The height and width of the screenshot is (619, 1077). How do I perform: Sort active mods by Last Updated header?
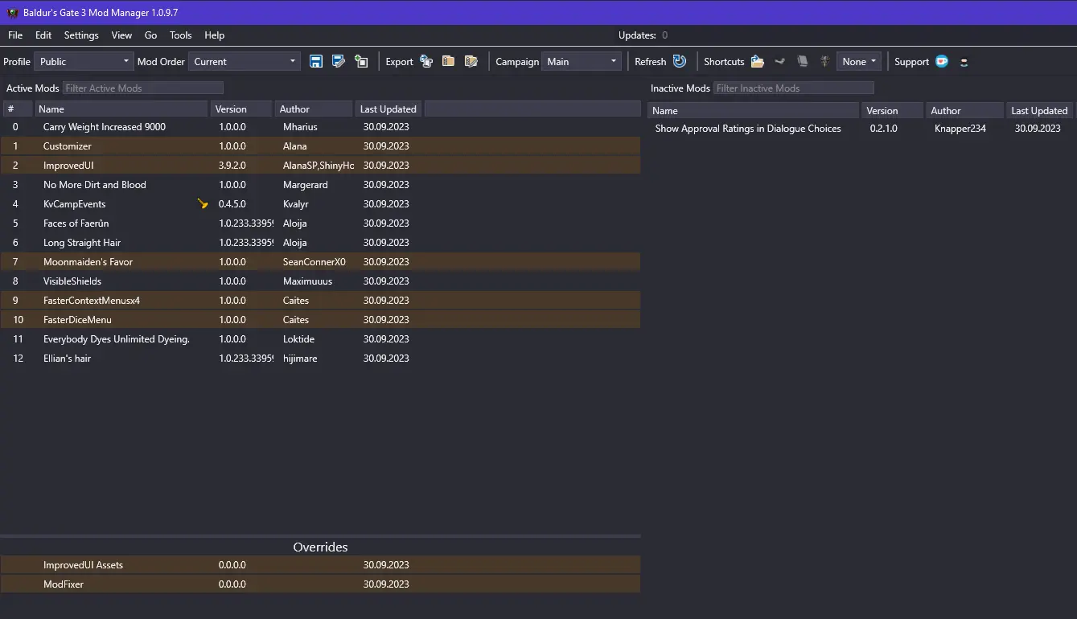pos(388,109)
